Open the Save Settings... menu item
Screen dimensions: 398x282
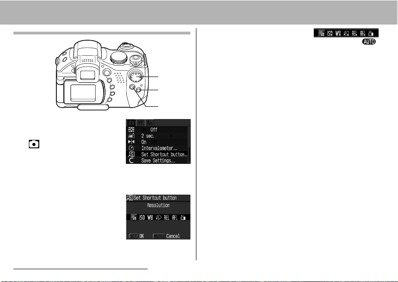click(158, 161)
